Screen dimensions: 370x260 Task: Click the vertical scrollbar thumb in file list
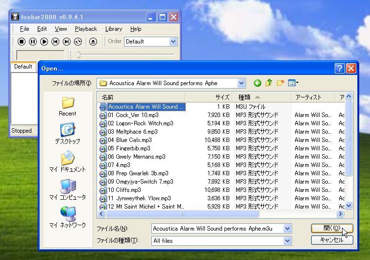(x=348, y=138)
